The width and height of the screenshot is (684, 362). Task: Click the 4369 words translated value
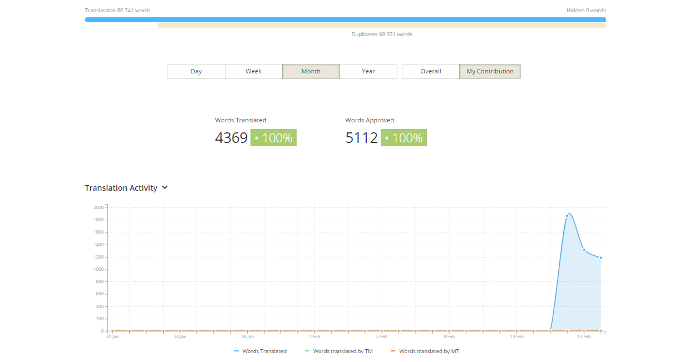232,138
